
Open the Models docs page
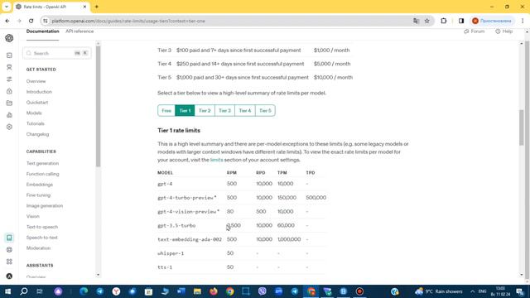click(x=34, y=113)
